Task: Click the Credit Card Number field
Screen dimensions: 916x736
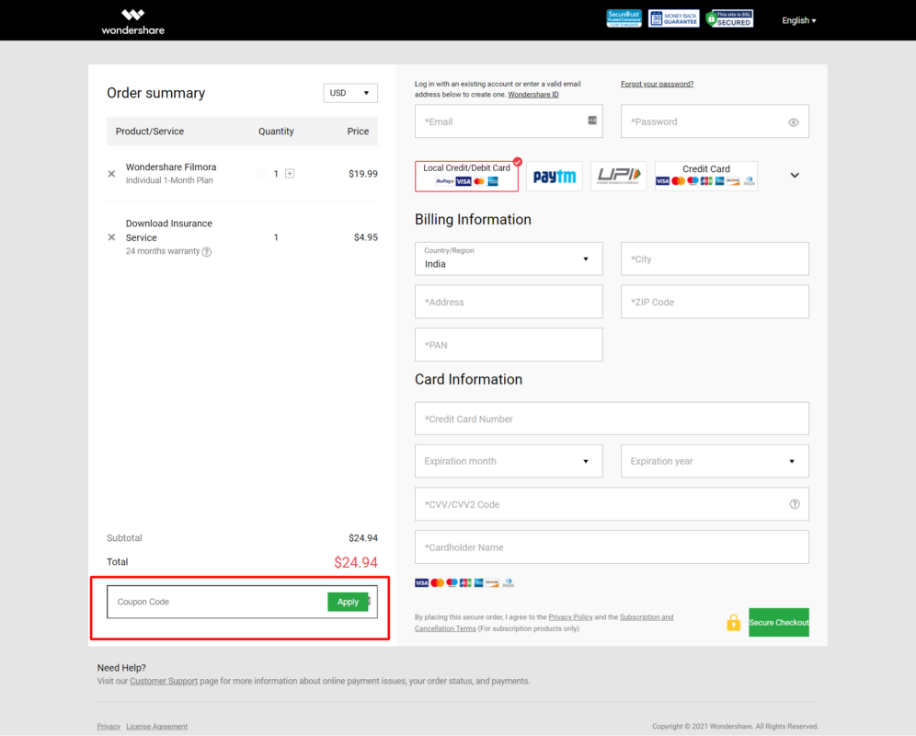Action: (x=612, y=419)
